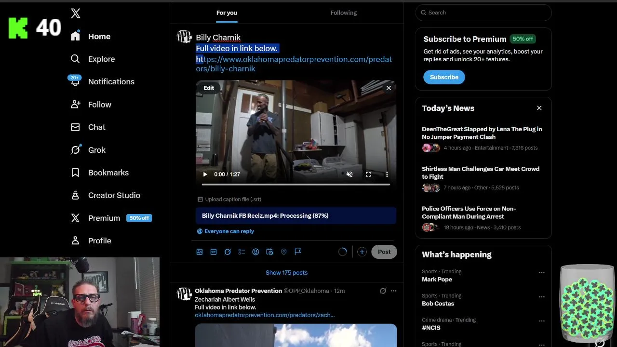This screenshot has width=617, height=347.
Task: Open the #NCIS trending topic
Action: (431, 328)
